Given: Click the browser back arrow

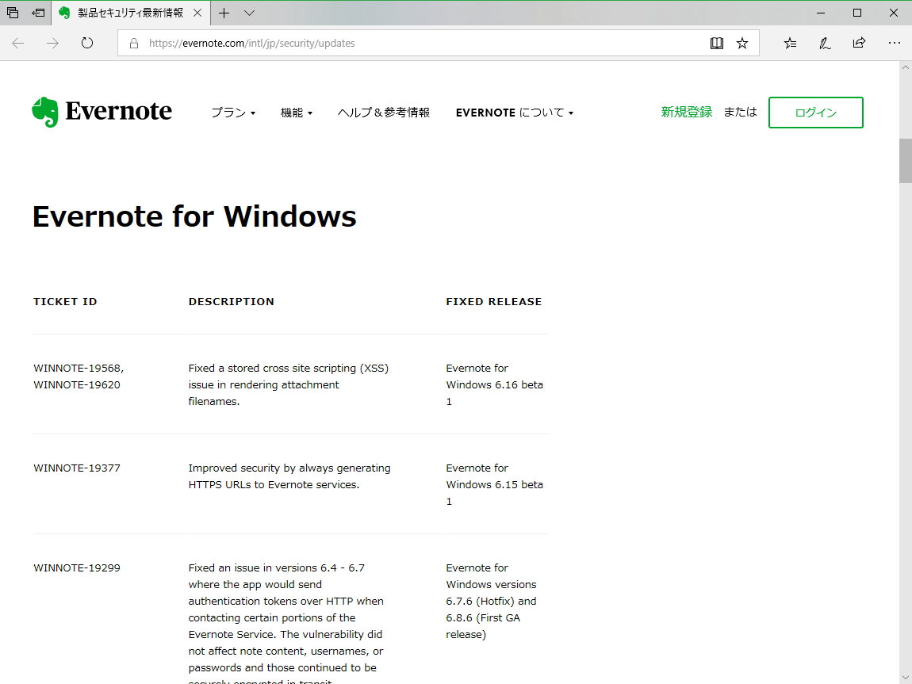Looking at the screenshot, I should coord(18,44).
